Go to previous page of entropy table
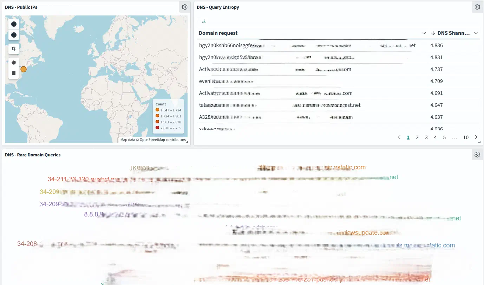This screenshot has height=285, width=484. click(x=399, y=137)
